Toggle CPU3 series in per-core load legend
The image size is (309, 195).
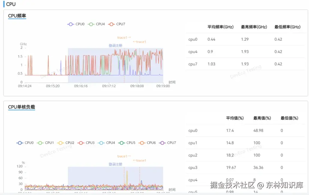point(86,143)
